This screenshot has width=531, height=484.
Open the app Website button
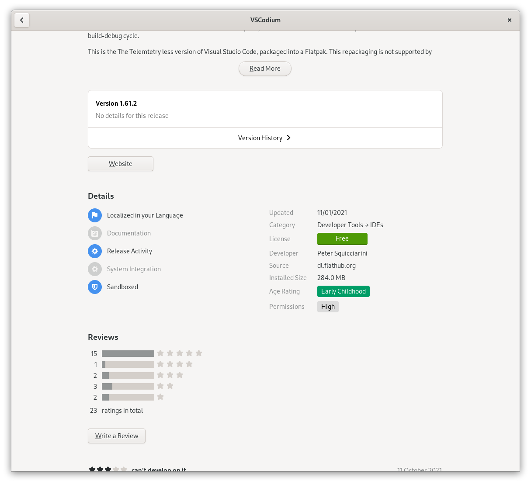(121, 164)
